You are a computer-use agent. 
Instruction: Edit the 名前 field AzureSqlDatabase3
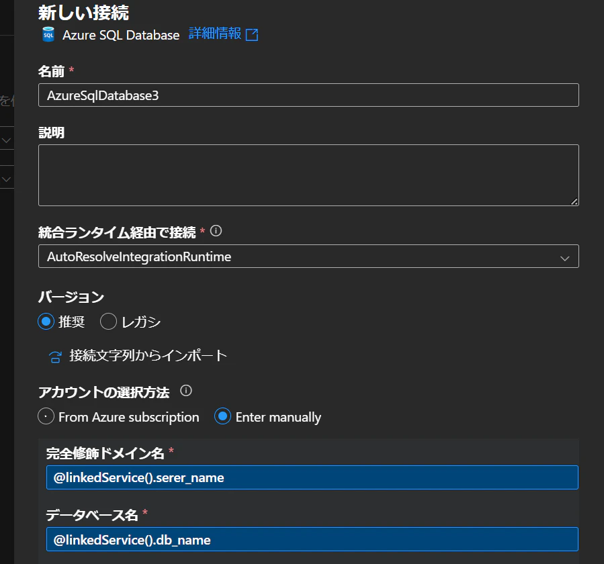(308, 95)
